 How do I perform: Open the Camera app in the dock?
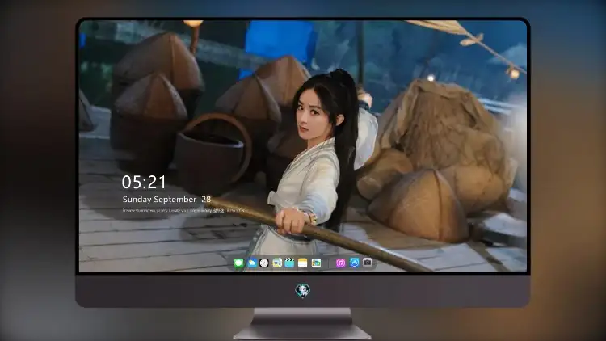[368, 263]
